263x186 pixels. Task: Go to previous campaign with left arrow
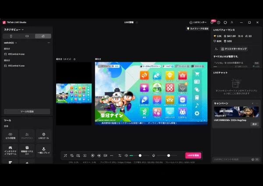click(x=252, y=103)
